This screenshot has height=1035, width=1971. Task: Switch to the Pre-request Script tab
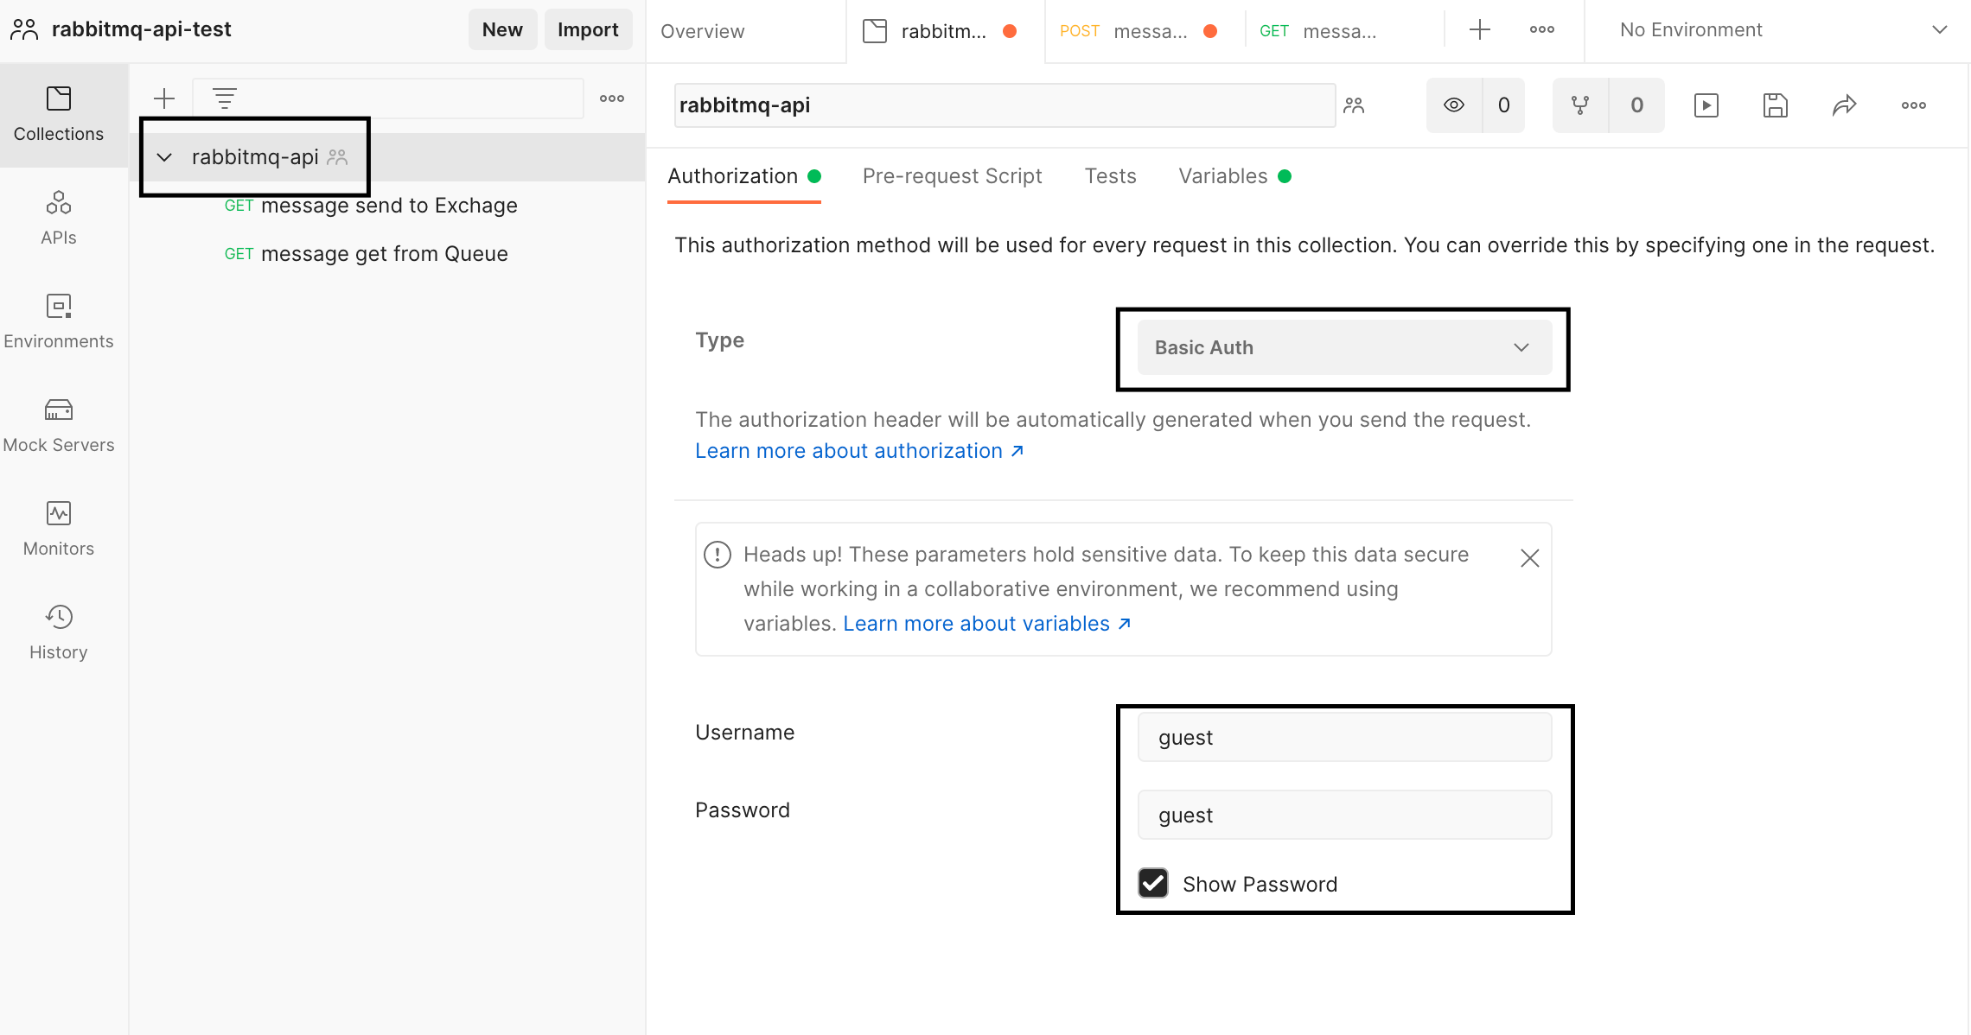pos(952,176)
